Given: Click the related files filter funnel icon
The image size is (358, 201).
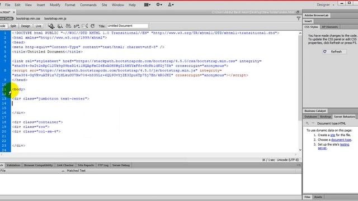Looking at the screenshot, I should pyautogui.click(x=298, y=18).
